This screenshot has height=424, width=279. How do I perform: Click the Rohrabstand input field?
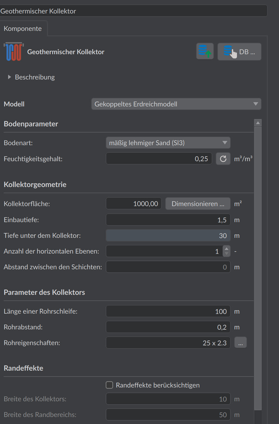click(168, 327)
